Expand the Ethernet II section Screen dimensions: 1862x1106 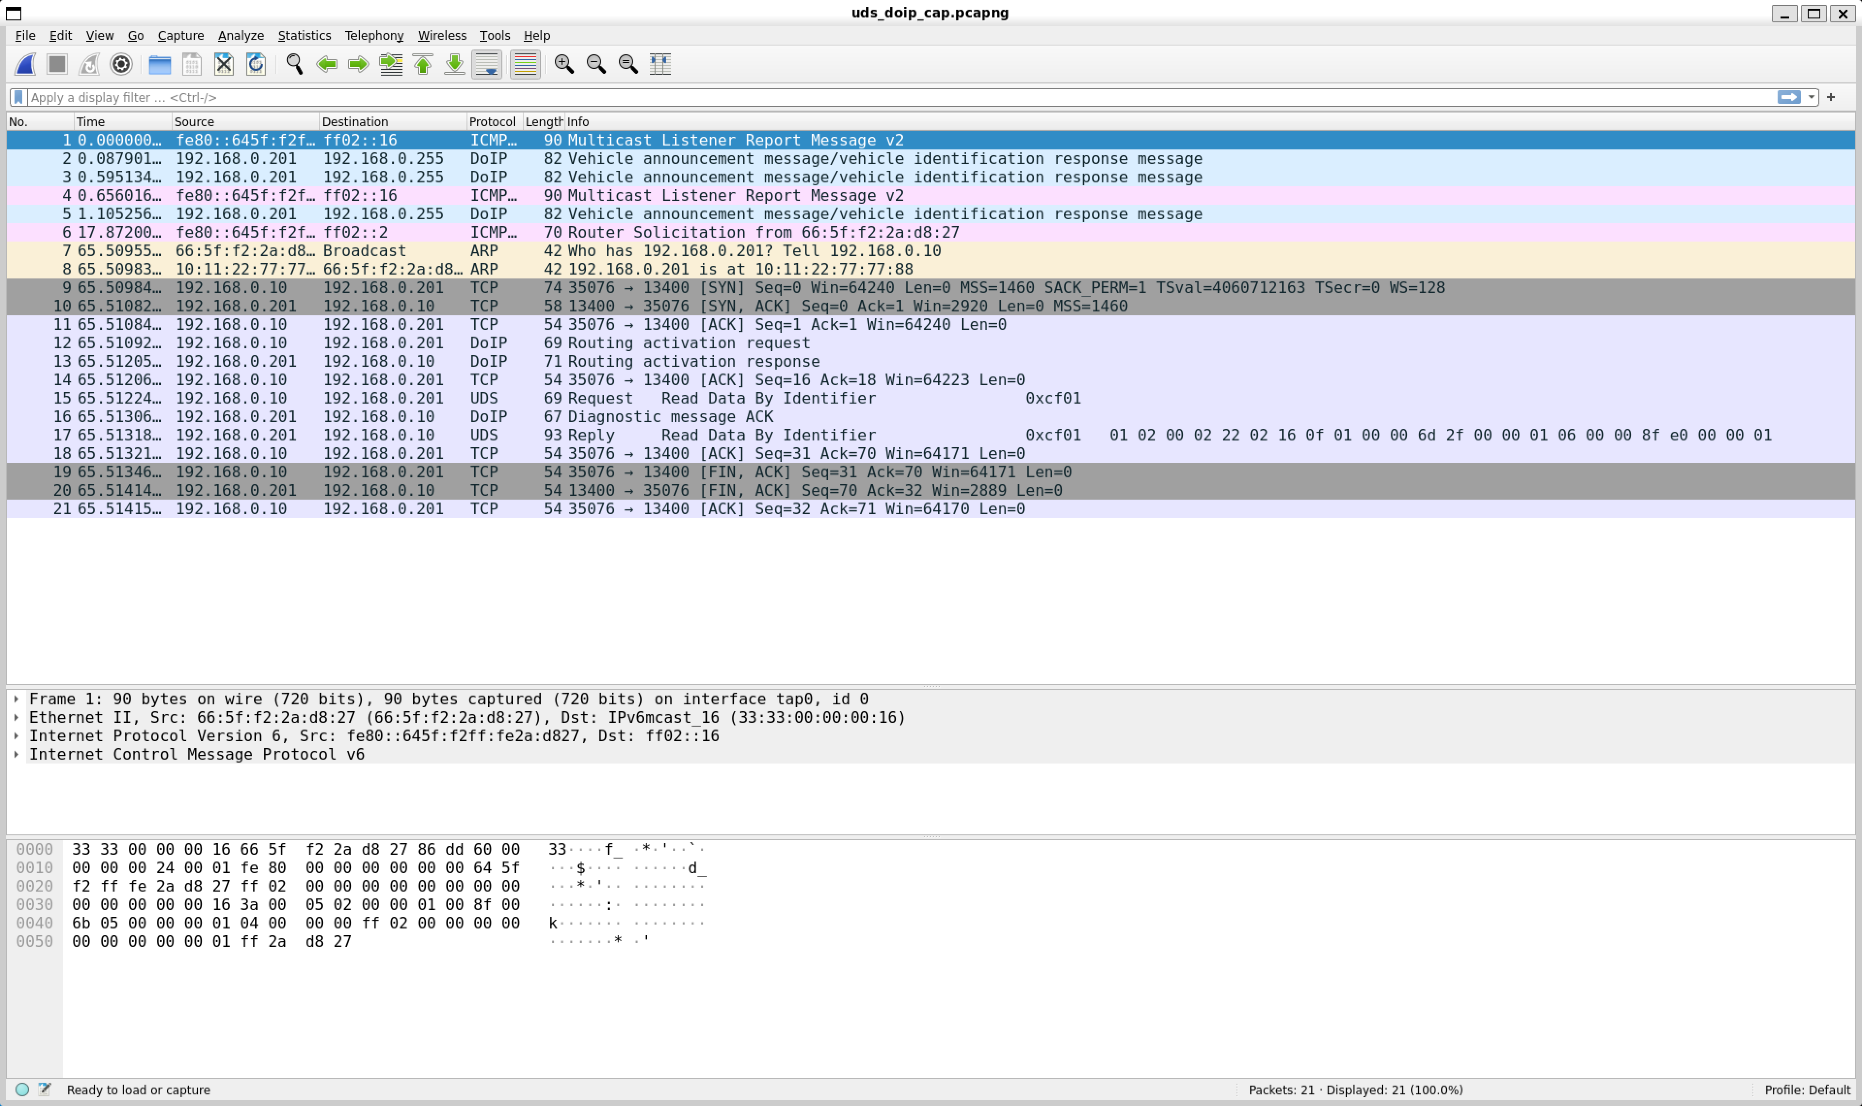[x=16, y=718]
